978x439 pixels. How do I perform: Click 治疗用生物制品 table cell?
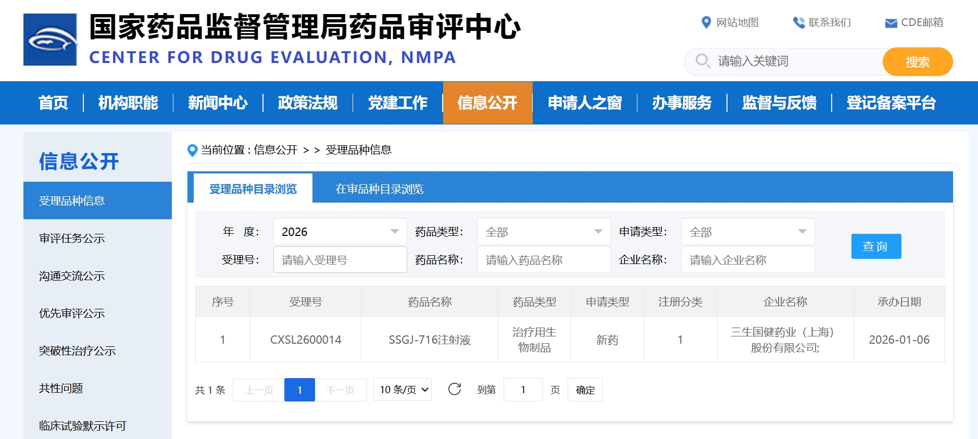534,340
